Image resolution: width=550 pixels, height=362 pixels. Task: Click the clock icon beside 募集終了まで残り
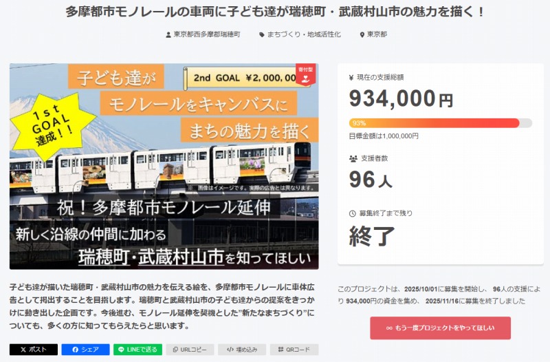(353, 213)
